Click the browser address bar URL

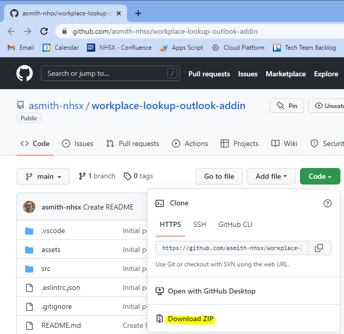point(165,31)
